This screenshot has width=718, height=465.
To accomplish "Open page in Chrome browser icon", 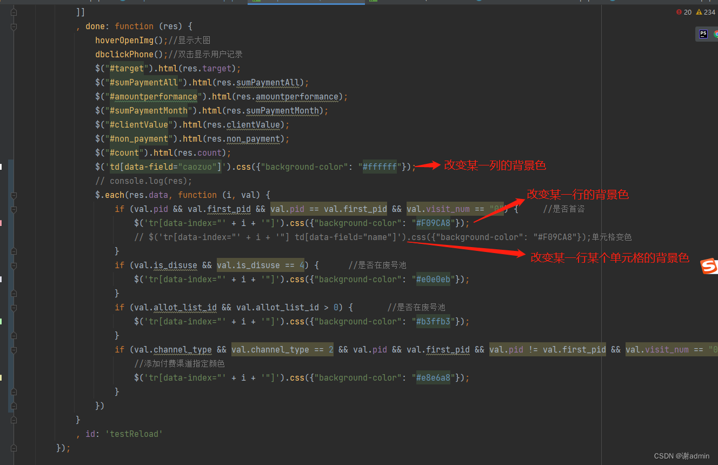I will pyautogui.click(x=715, y=34).
